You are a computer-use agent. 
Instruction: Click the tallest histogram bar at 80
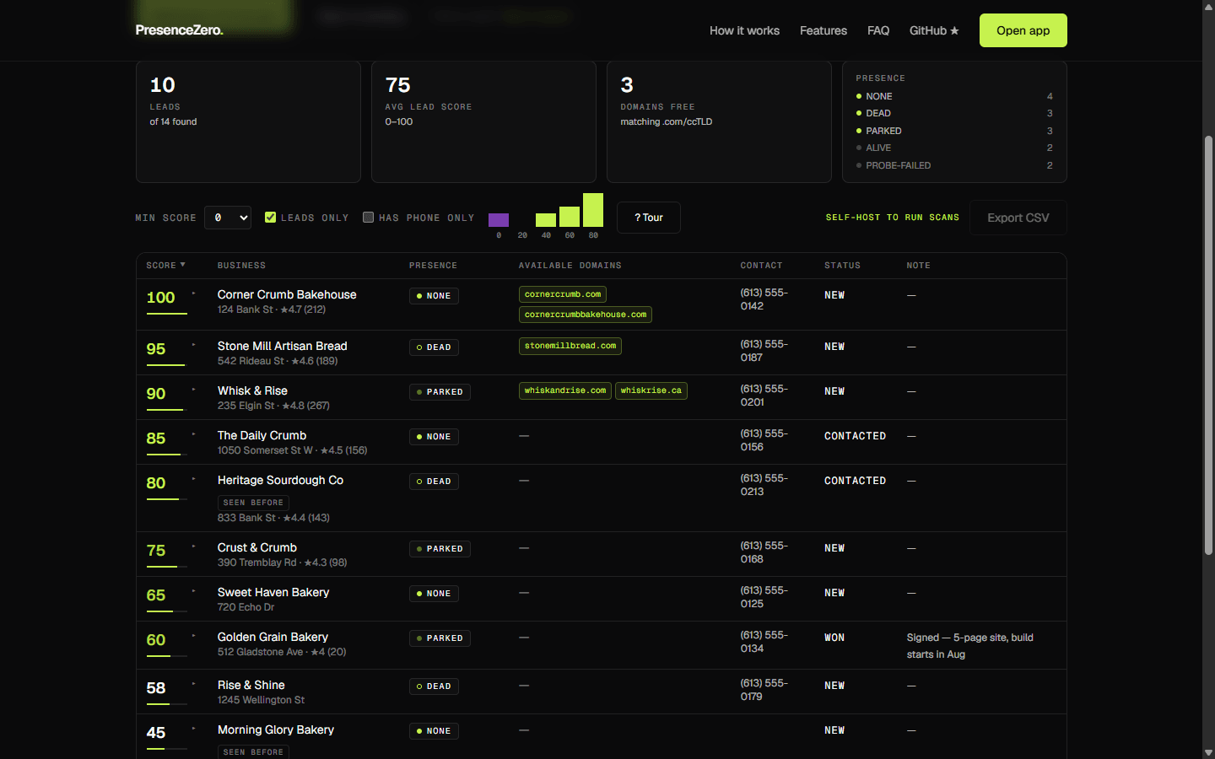[x=593, y=210]
